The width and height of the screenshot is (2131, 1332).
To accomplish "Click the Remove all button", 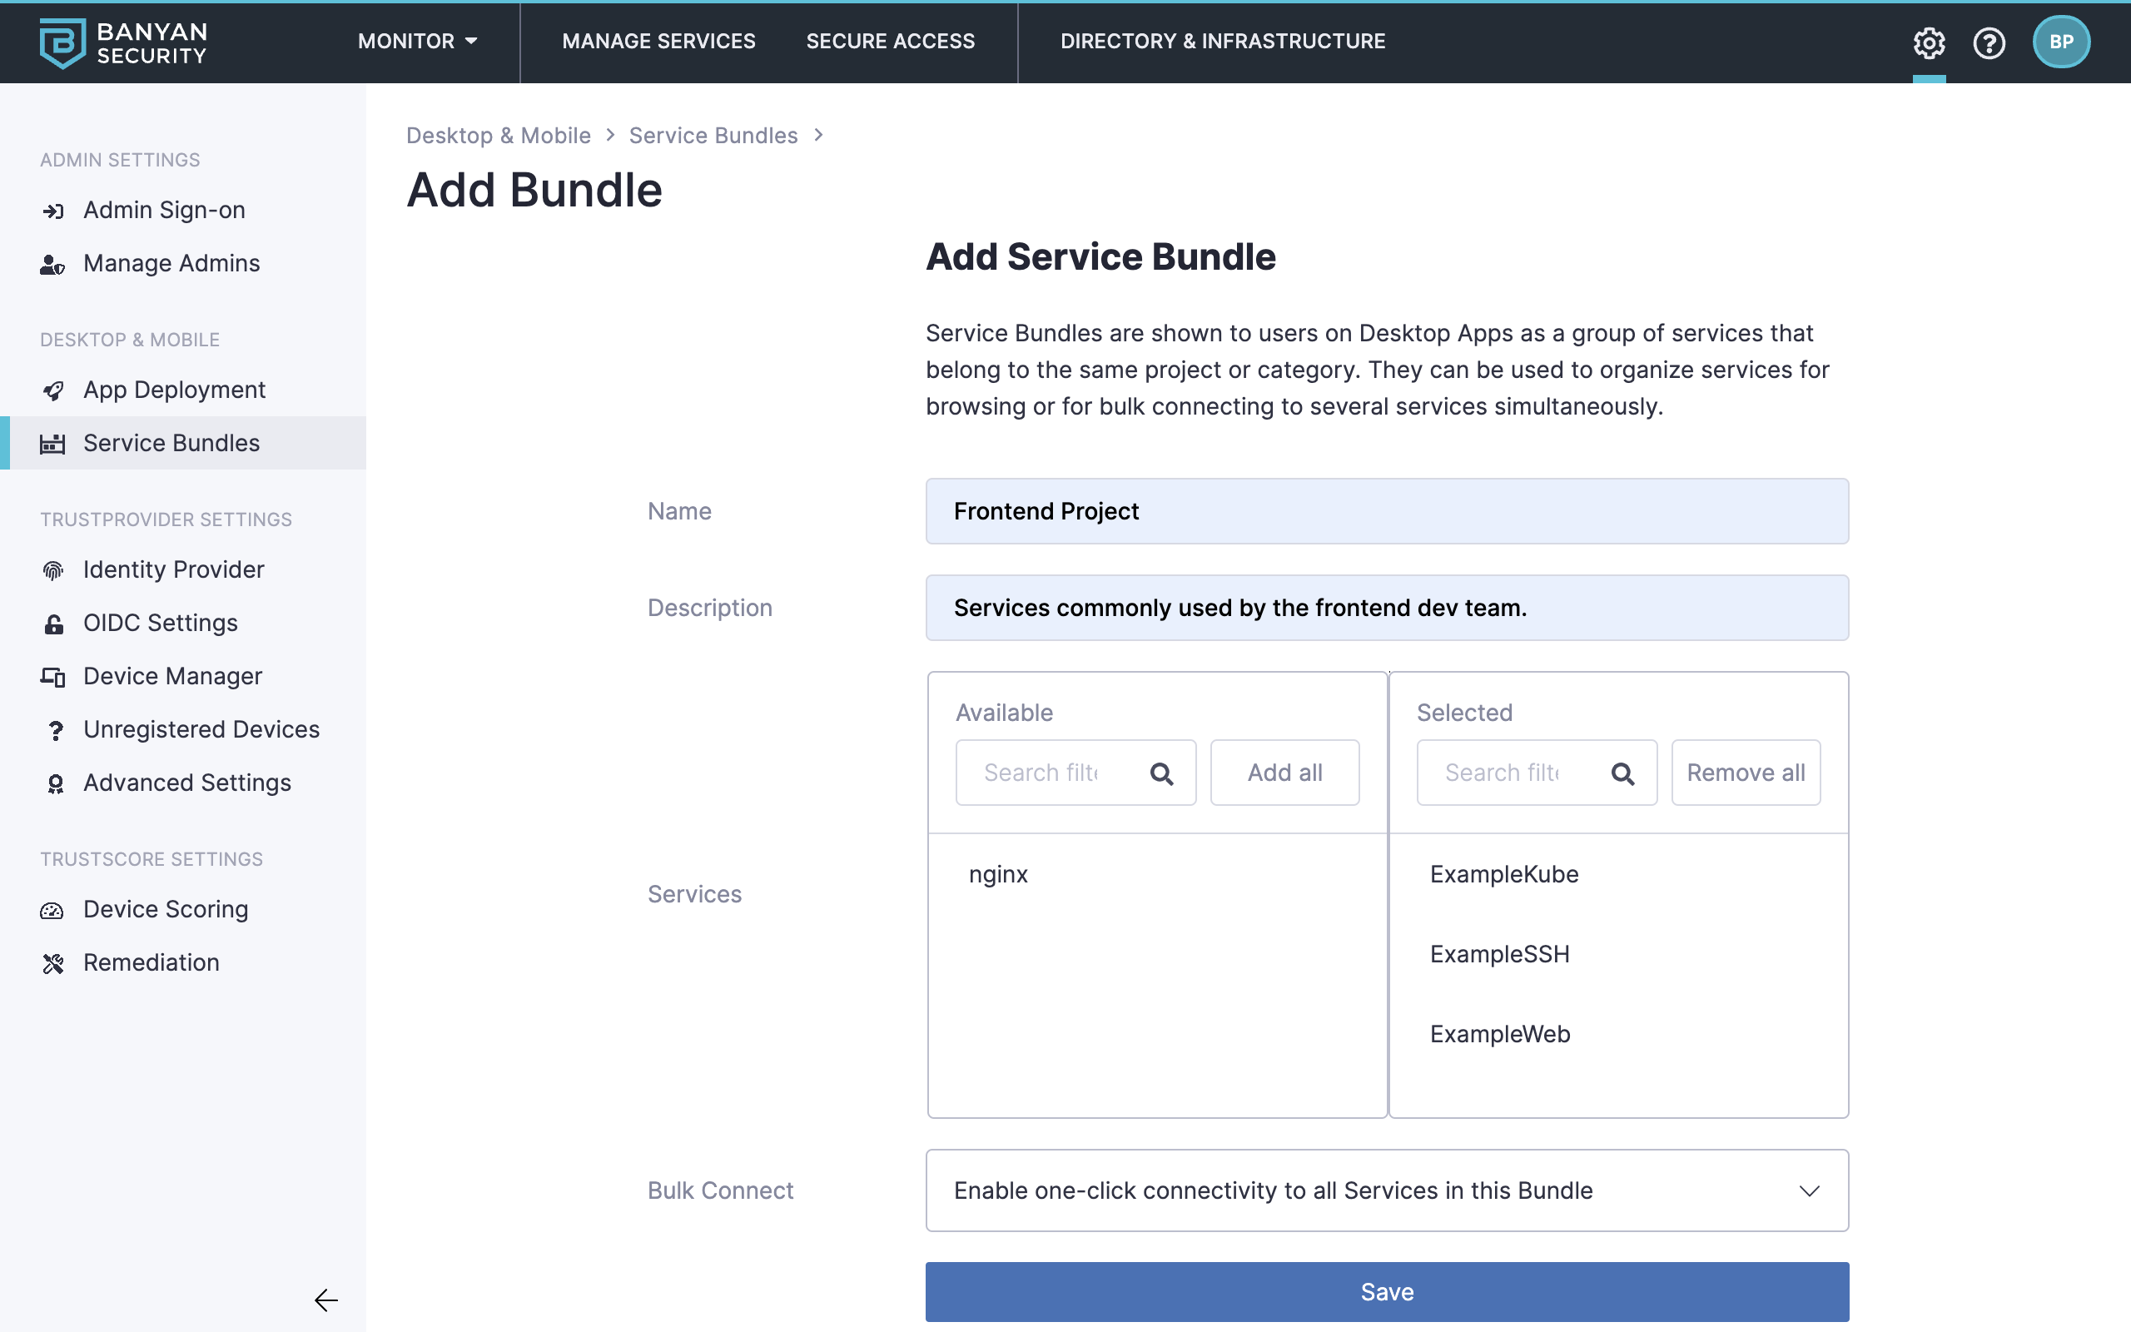I will coord(1746,773).
